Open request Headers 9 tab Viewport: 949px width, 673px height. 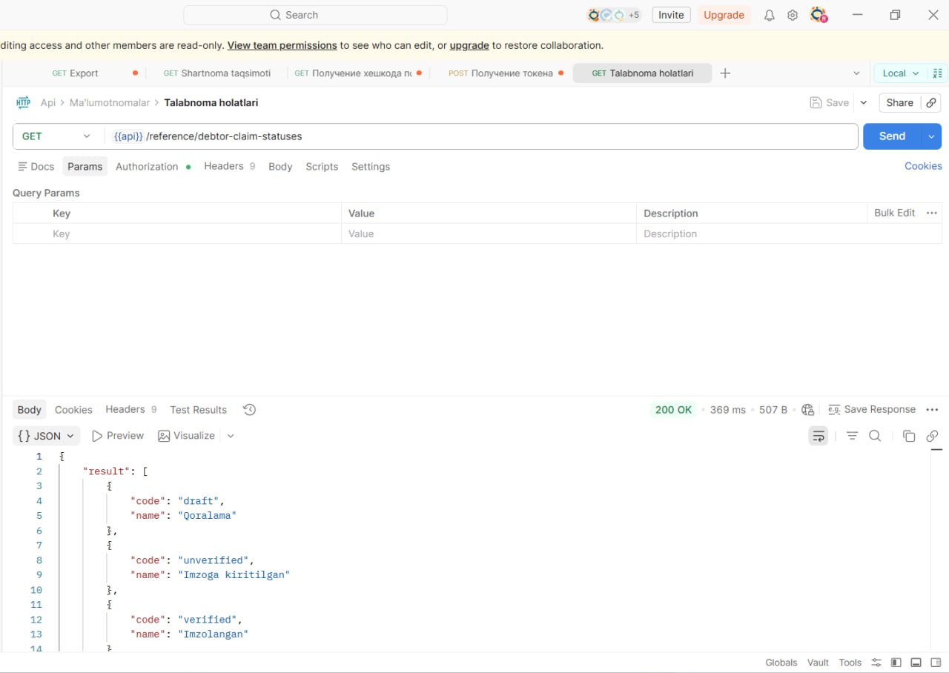point(230,167)
